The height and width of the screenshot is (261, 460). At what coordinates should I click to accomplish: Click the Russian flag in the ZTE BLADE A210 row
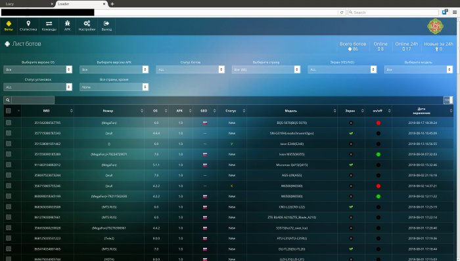205,218
